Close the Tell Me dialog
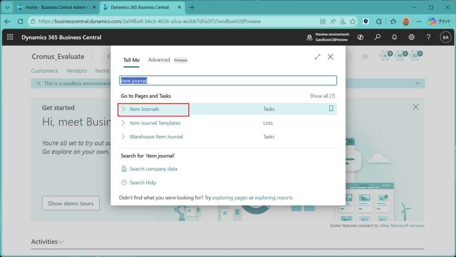This screenshot has width=456, height=257. tap(330, 57)
